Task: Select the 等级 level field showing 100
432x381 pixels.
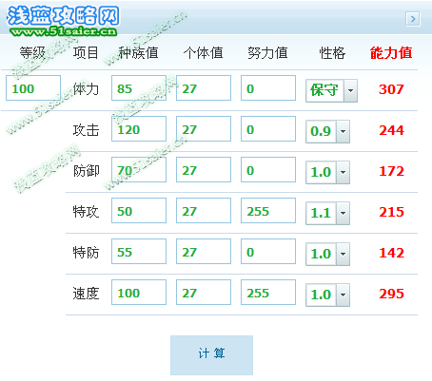Action: pos(33,88)
